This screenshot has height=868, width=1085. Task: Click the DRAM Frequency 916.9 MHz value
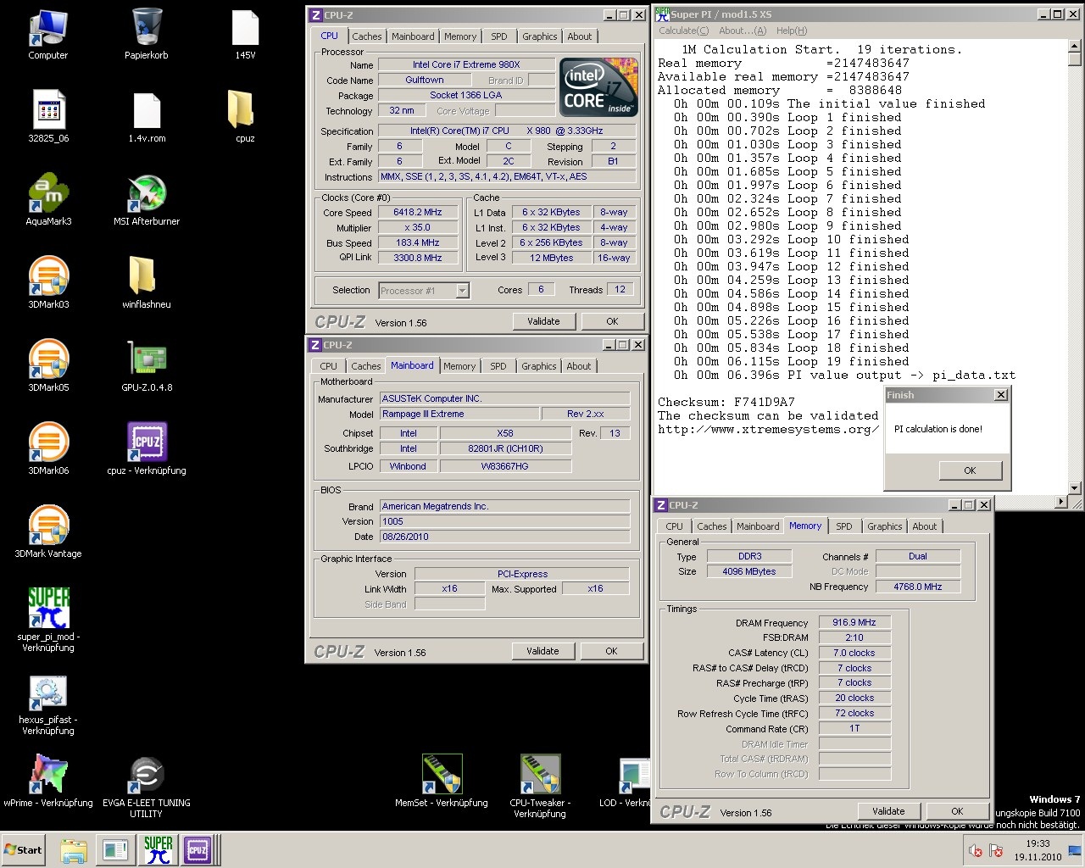click(x=854, y=622)
